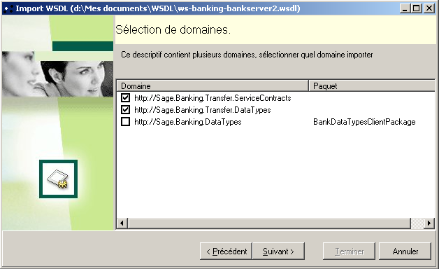
Task: Minimize the Import WSDL window
Action: point(405,8)
